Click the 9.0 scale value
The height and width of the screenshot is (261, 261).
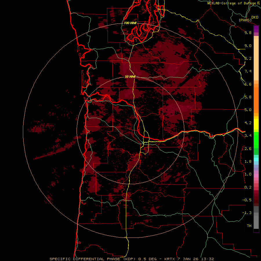[x=248, y=46]
